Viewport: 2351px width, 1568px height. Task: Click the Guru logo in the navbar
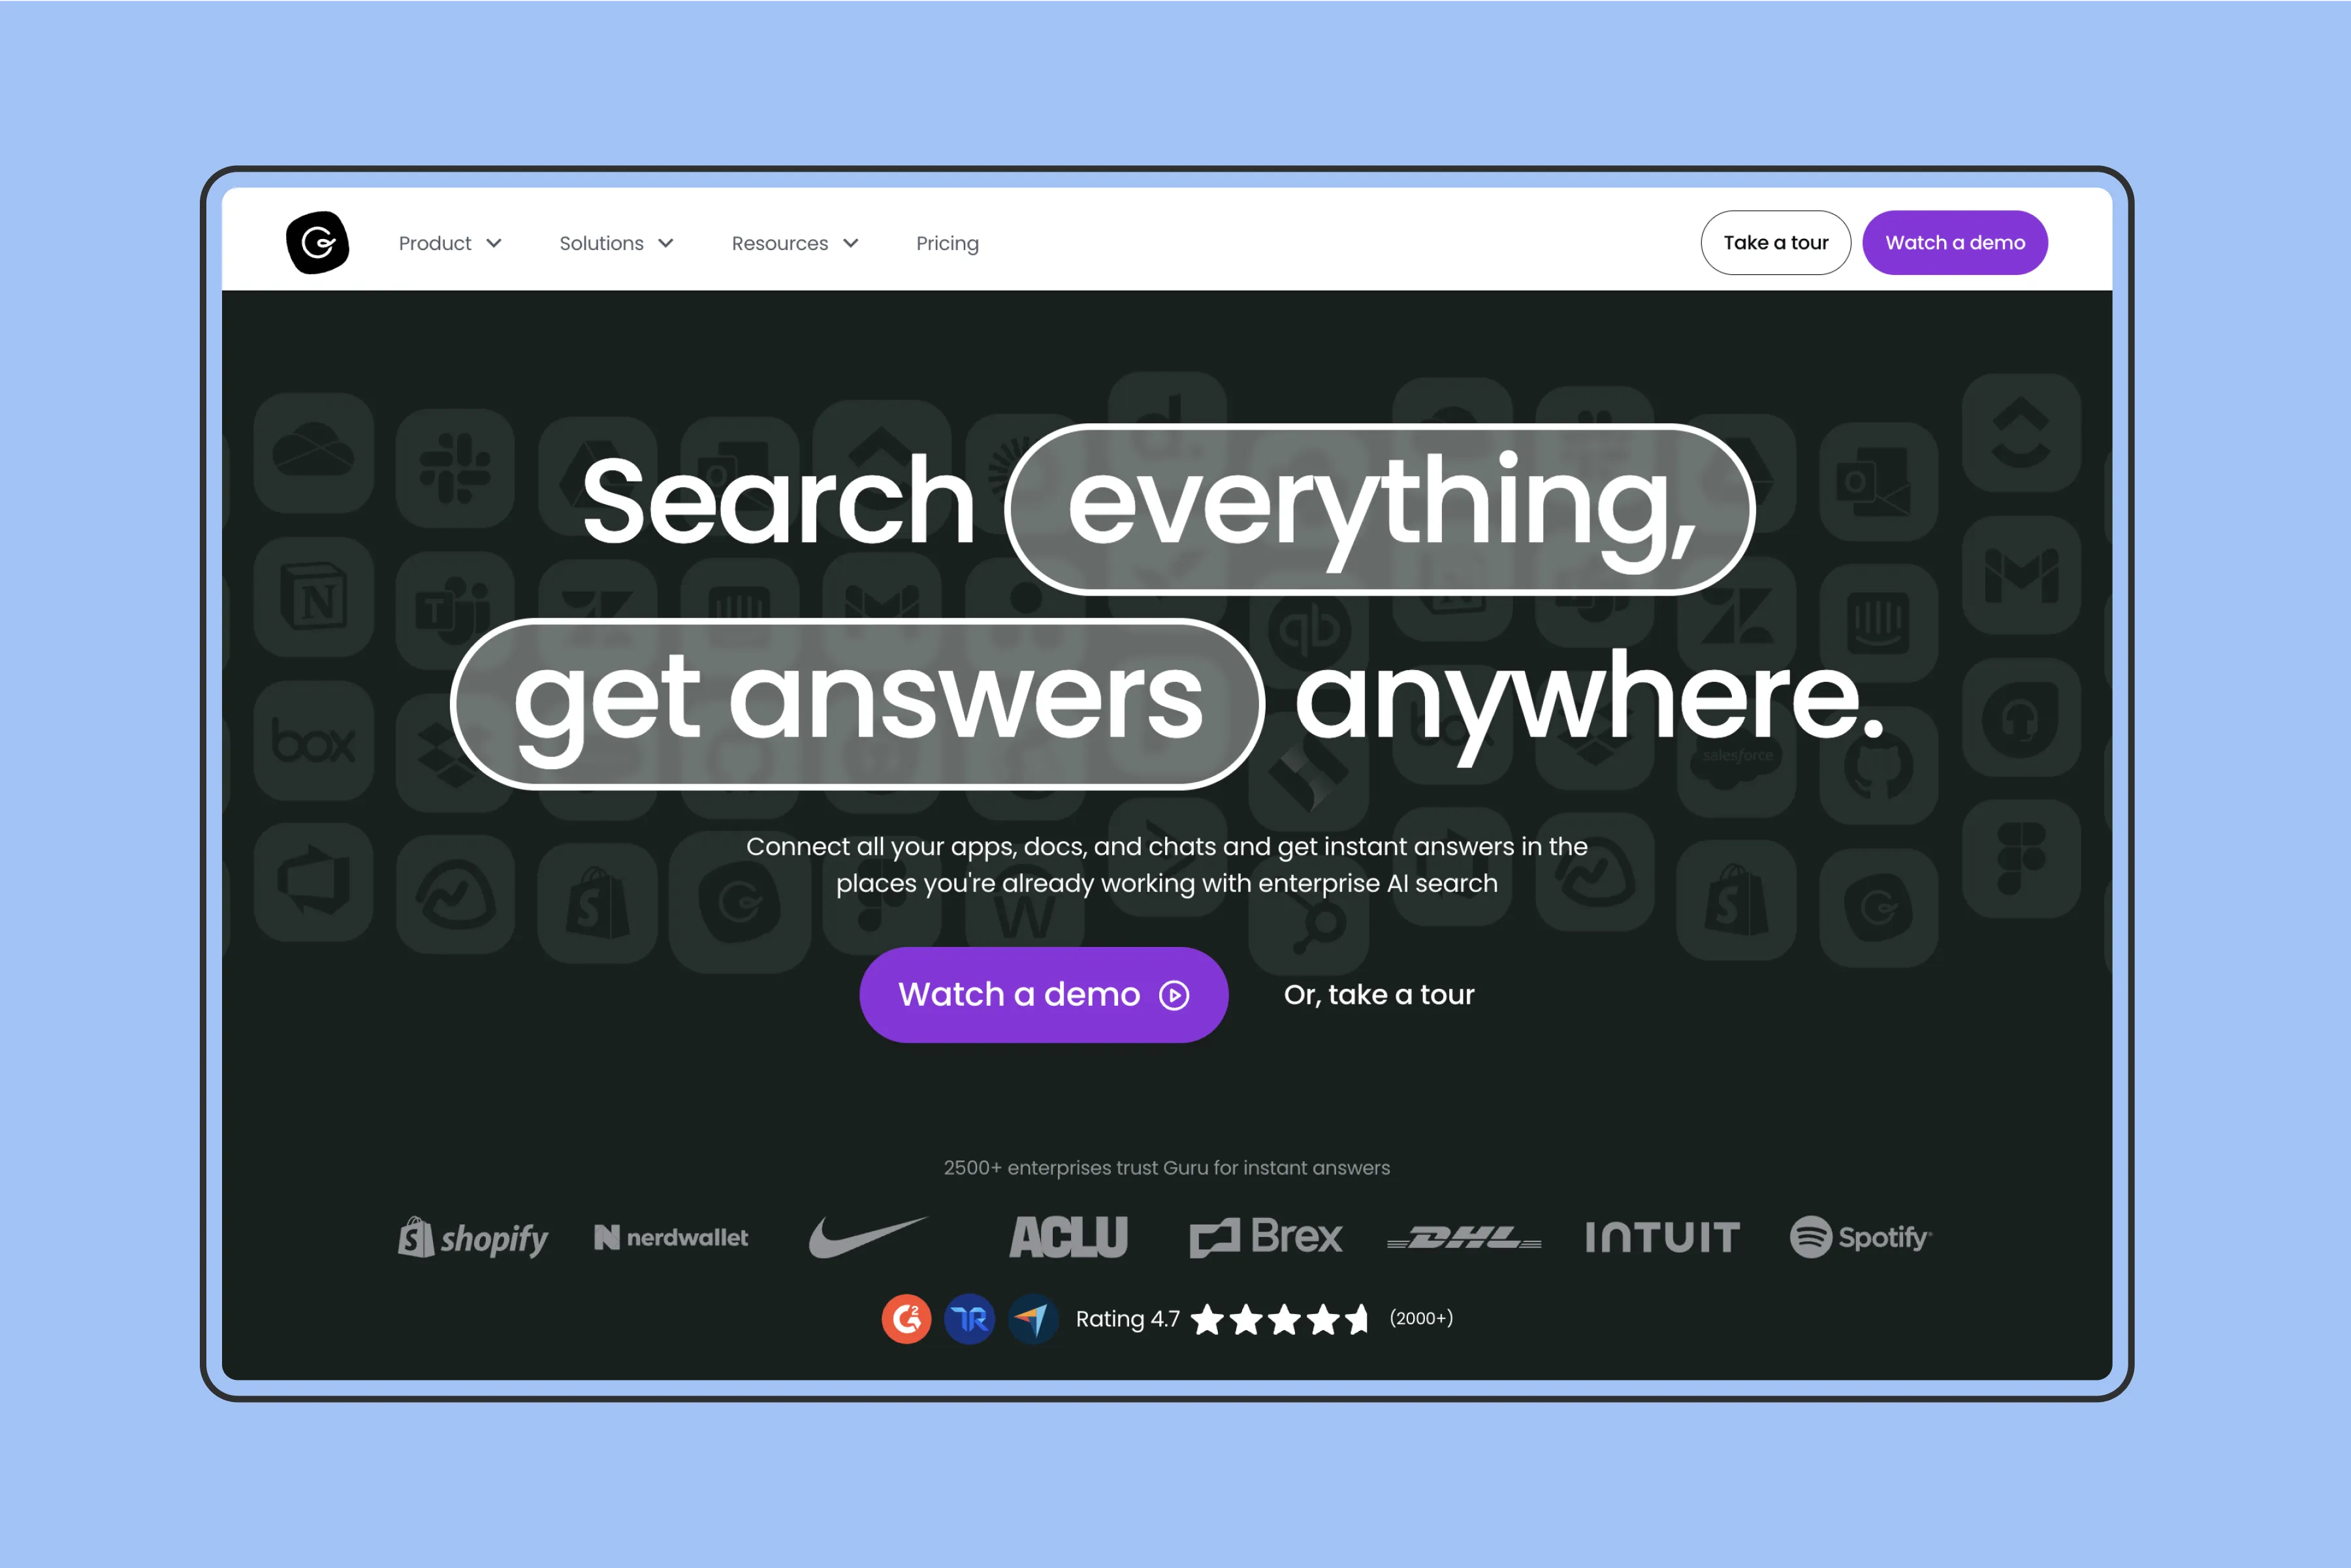tap(317, 243)
